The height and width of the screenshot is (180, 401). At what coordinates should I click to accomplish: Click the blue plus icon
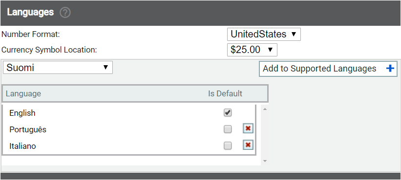click(390, 68)
